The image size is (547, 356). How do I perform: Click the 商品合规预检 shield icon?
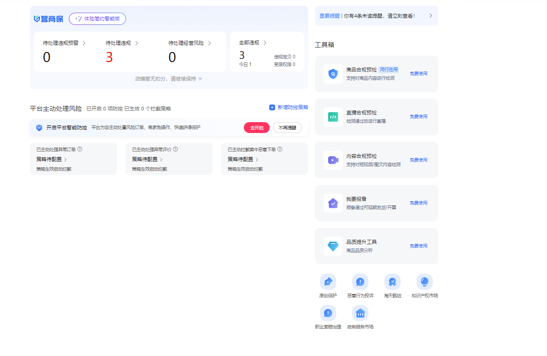tap(333, 74)
